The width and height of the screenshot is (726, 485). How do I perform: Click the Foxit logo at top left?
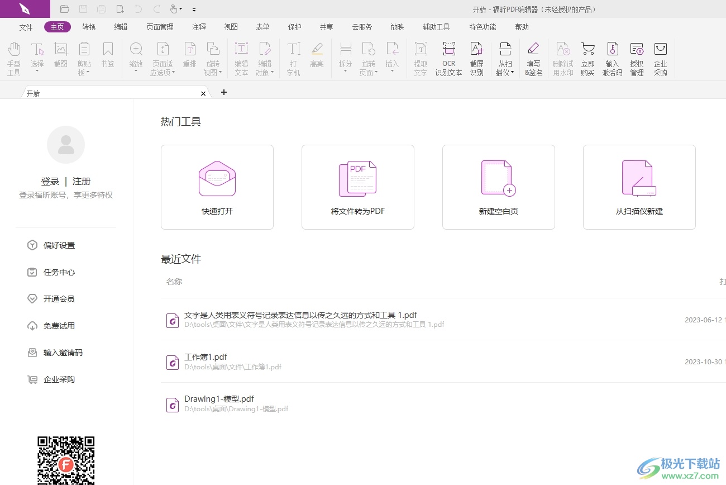pyautogui.click(x=25, y=9)
